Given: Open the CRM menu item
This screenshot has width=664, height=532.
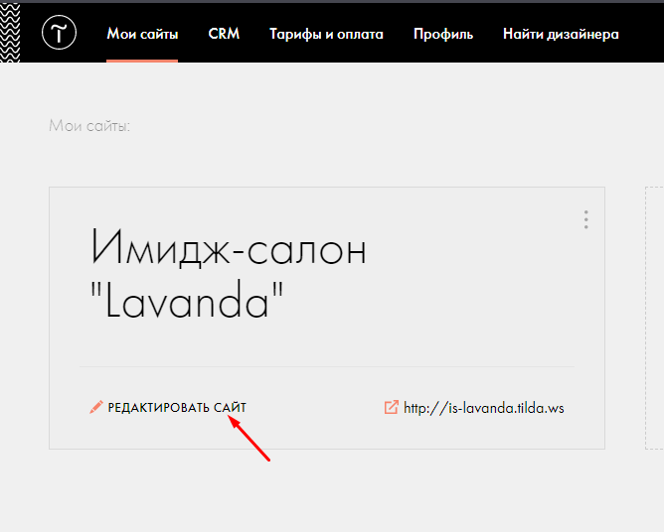Looking at the screenshot, I should [224, 34].
